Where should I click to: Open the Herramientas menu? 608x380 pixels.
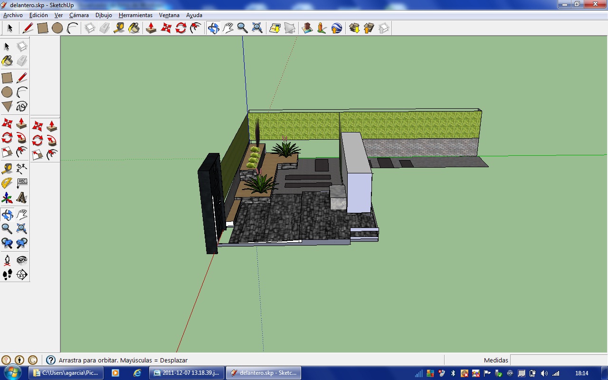pos(135,15)
